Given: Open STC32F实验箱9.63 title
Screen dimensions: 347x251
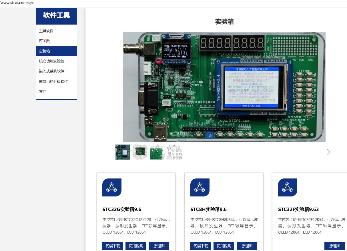Looking at the screenshot, I should point(298,209).
